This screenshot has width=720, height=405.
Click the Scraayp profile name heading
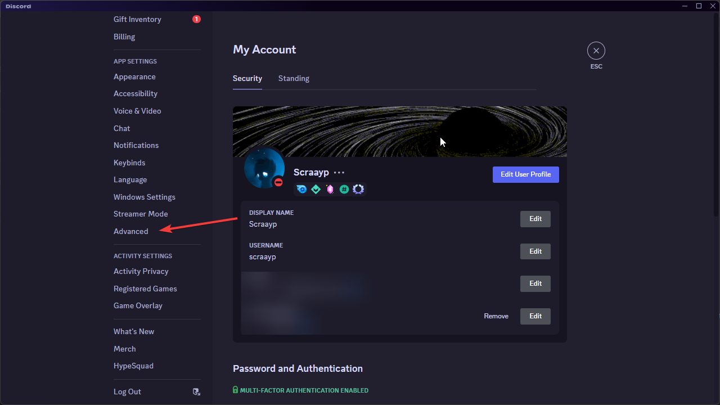click(x=311, y=173)
